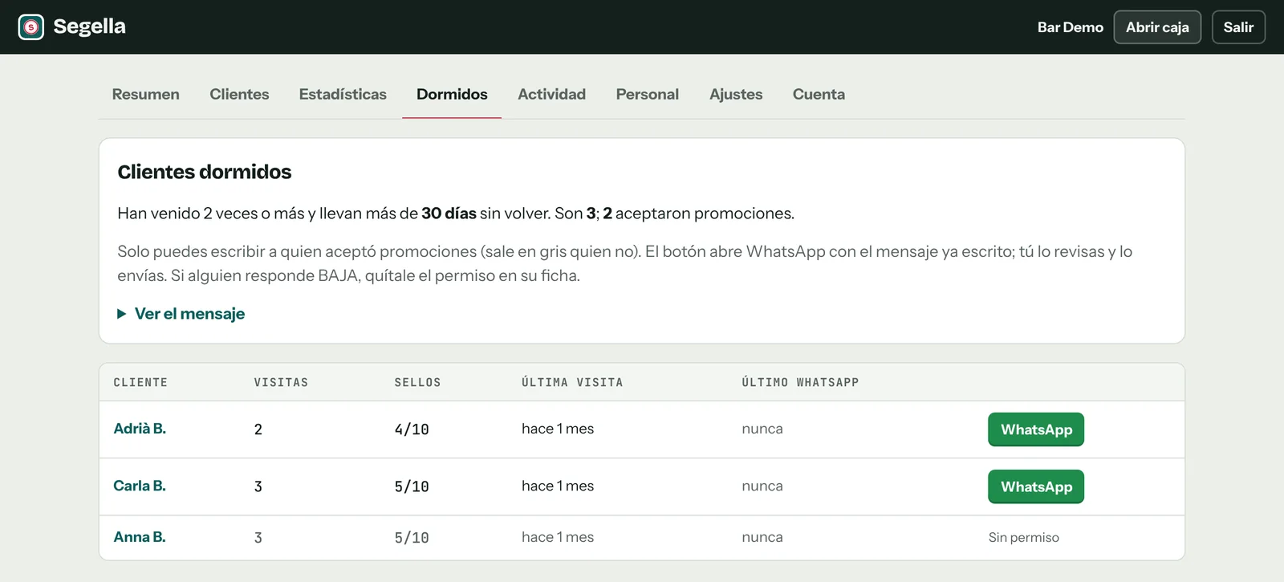Click visit count 2 for Adrià B.
Viewport: 1284px width, 582px height.
258,429
